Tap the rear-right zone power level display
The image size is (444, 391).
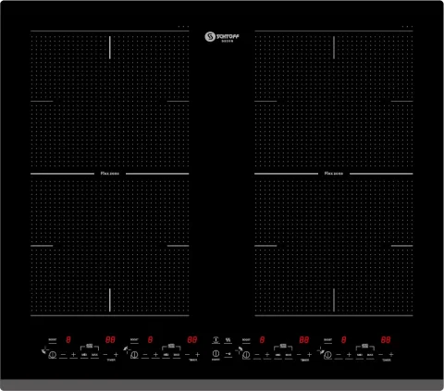point(262,339)
